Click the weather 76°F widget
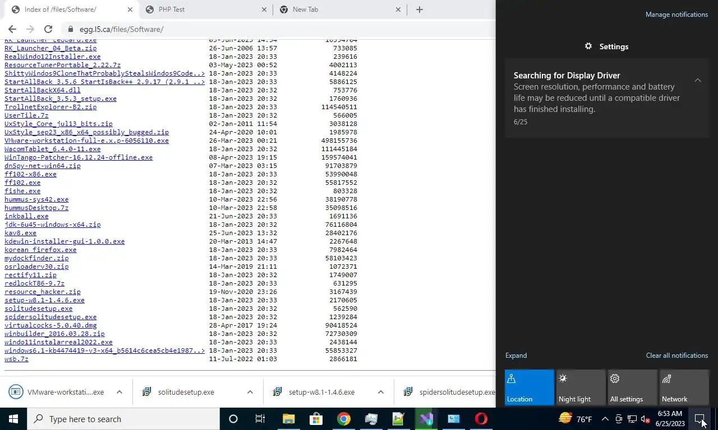This screenshot has width=718, height=430. pyautogui.click(x=576, y=419)
